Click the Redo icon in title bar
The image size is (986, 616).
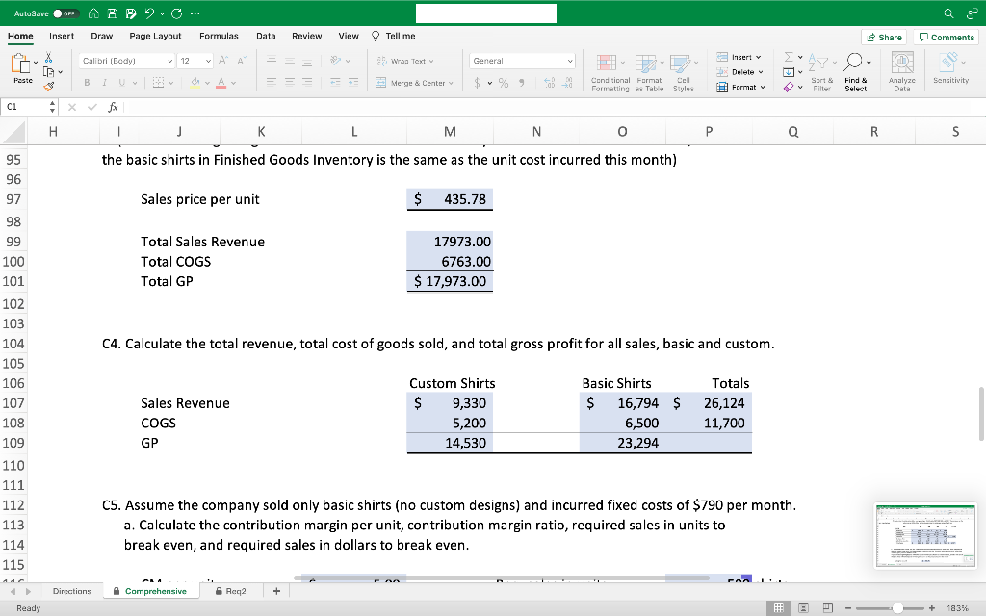coord(177,13)
